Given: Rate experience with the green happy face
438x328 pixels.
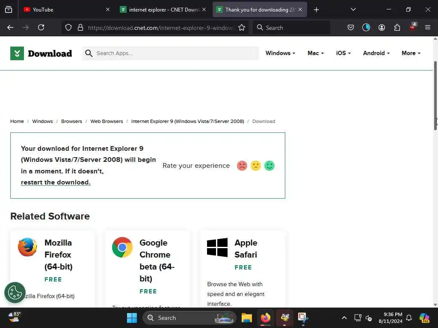Looking at the screenshot, I should [269, 166].
